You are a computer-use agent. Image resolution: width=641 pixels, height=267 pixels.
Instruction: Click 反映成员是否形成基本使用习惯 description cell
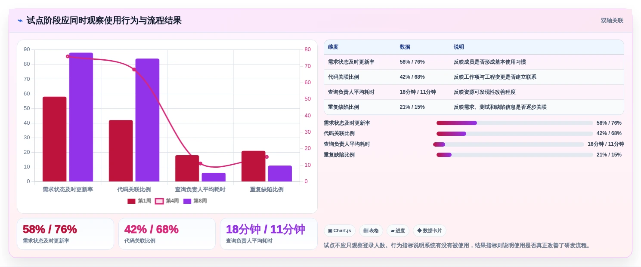click(489, 62)
